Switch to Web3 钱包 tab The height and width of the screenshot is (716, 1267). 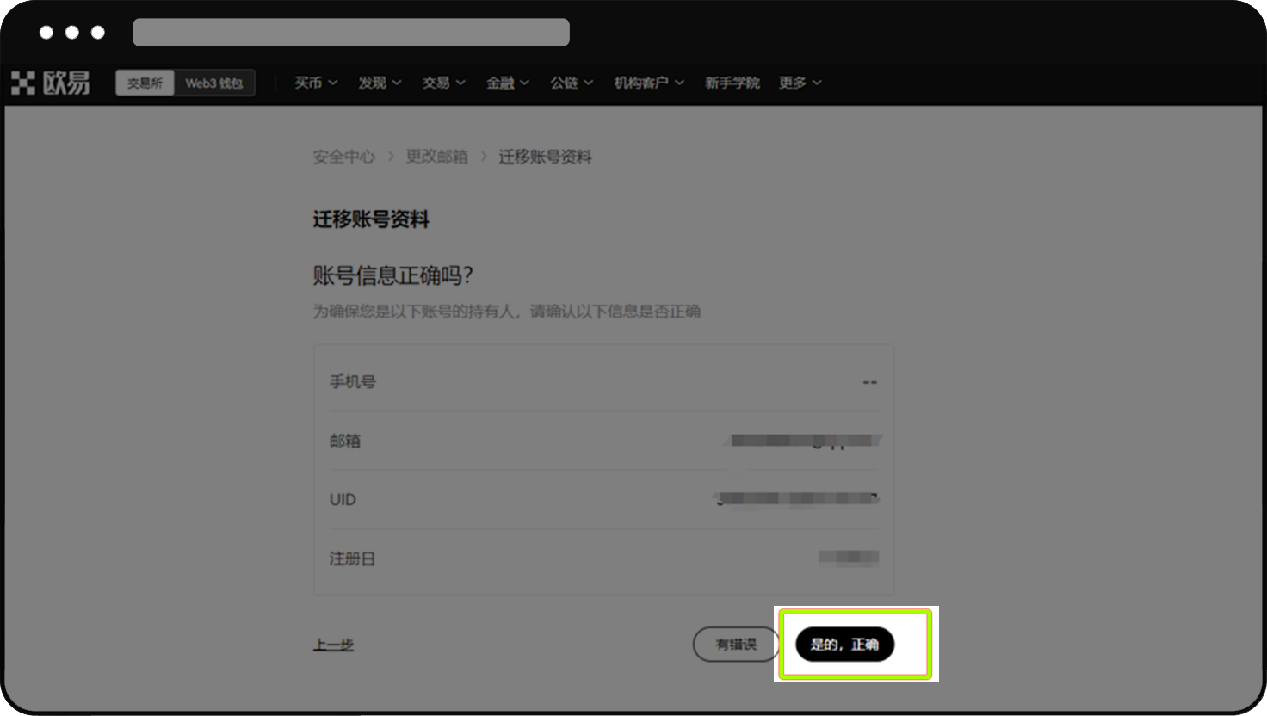pyautogui.click(x=213, y=83)
